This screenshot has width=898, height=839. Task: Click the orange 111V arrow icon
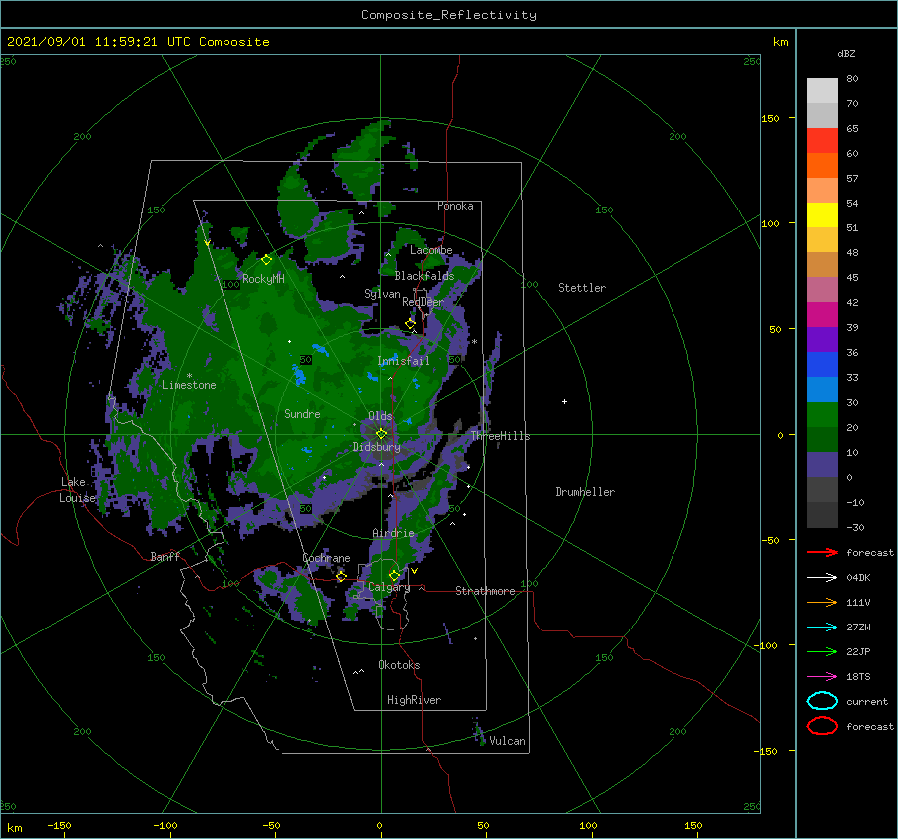pos(822,602)
